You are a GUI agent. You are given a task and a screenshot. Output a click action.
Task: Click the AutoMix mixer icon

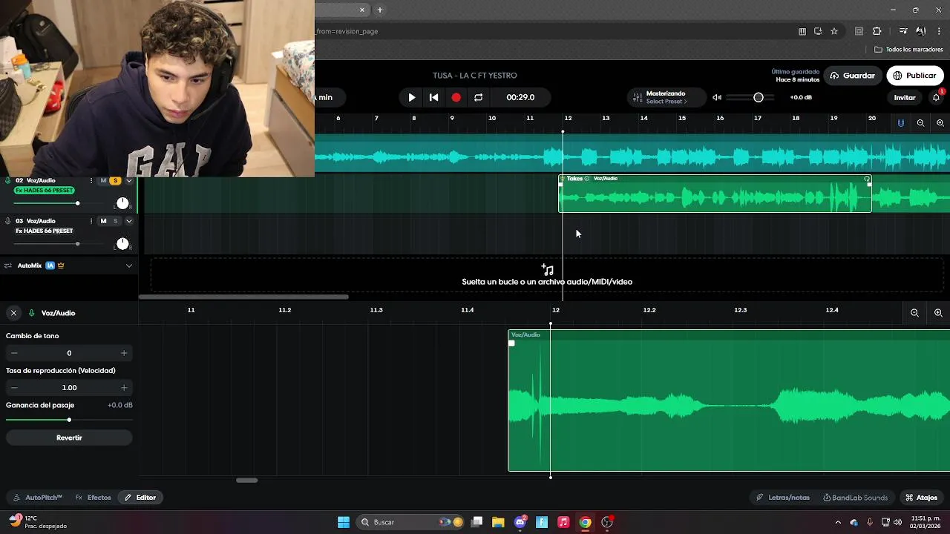(9, 266)
